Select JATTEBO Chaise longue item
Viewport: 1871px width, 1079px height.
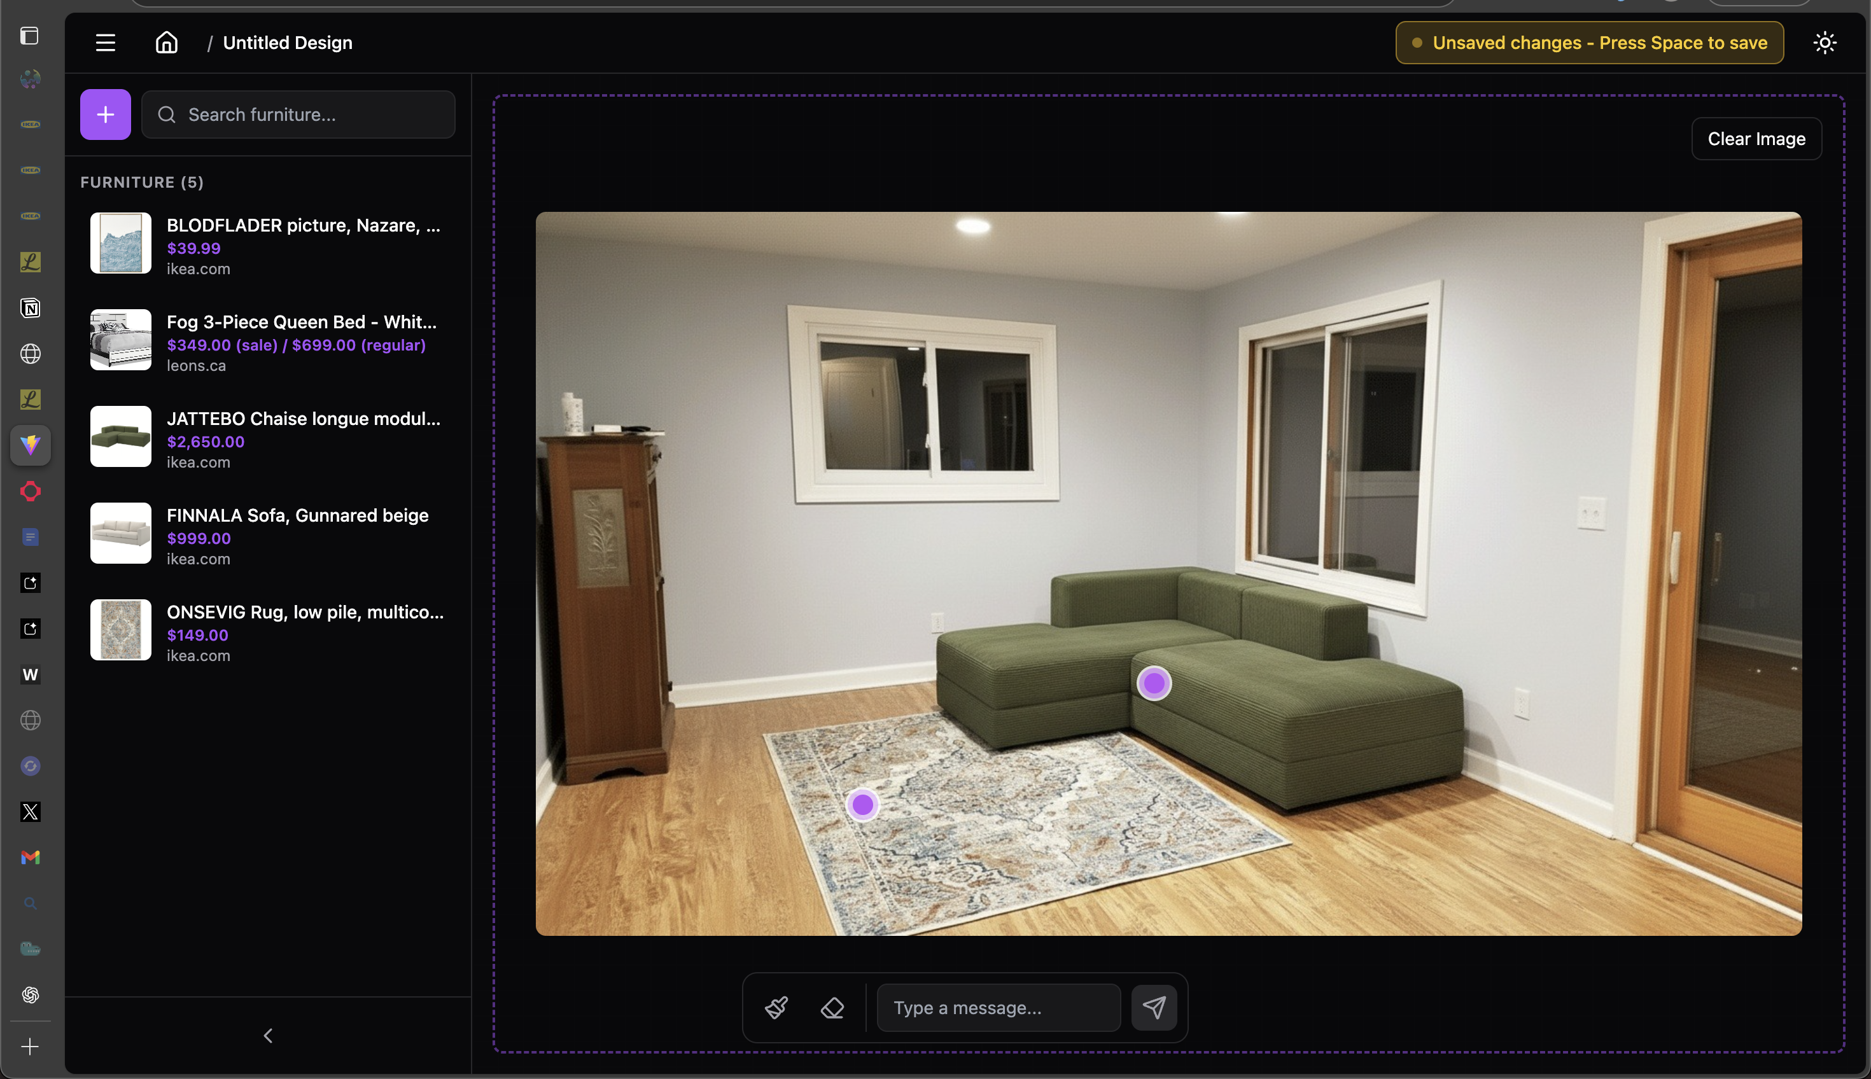click(303, 418)
